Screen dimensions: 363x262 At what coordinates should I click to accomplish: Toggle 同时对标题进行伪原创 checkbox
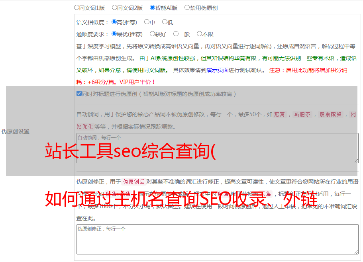click(x=79, y=94)
